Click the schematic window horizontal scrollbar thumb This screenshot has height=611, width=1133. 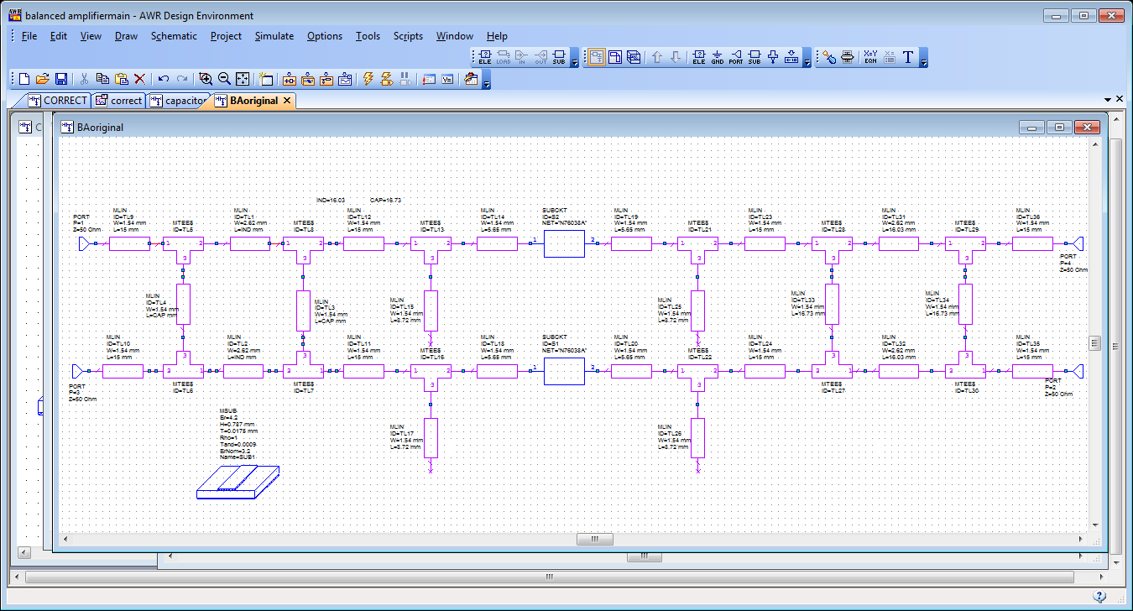tap(594, 539)
